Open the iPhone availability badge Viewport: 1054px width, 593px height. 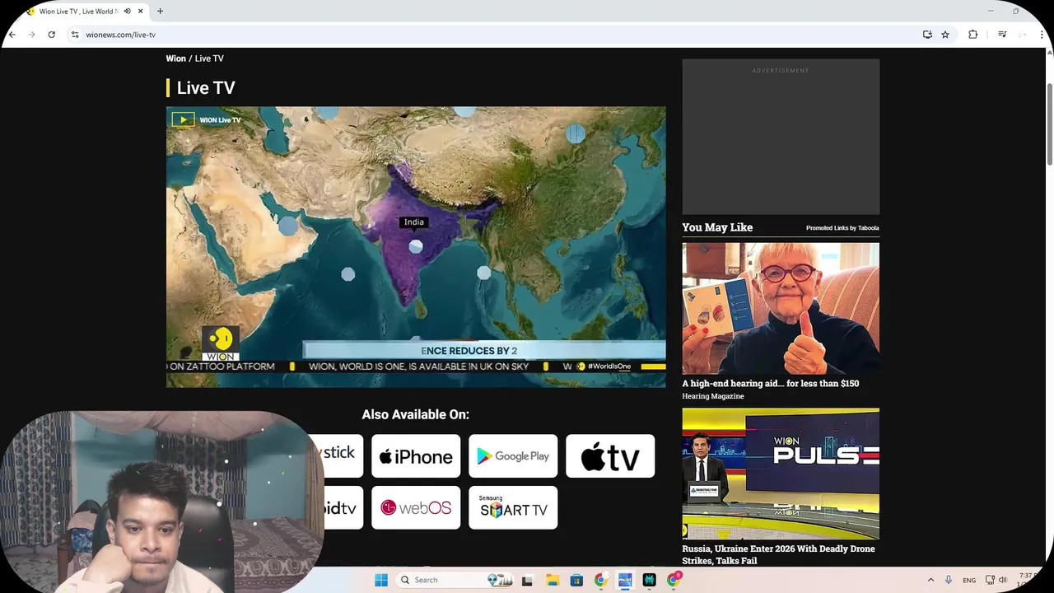pyautogui.click(x=416, y=456)
